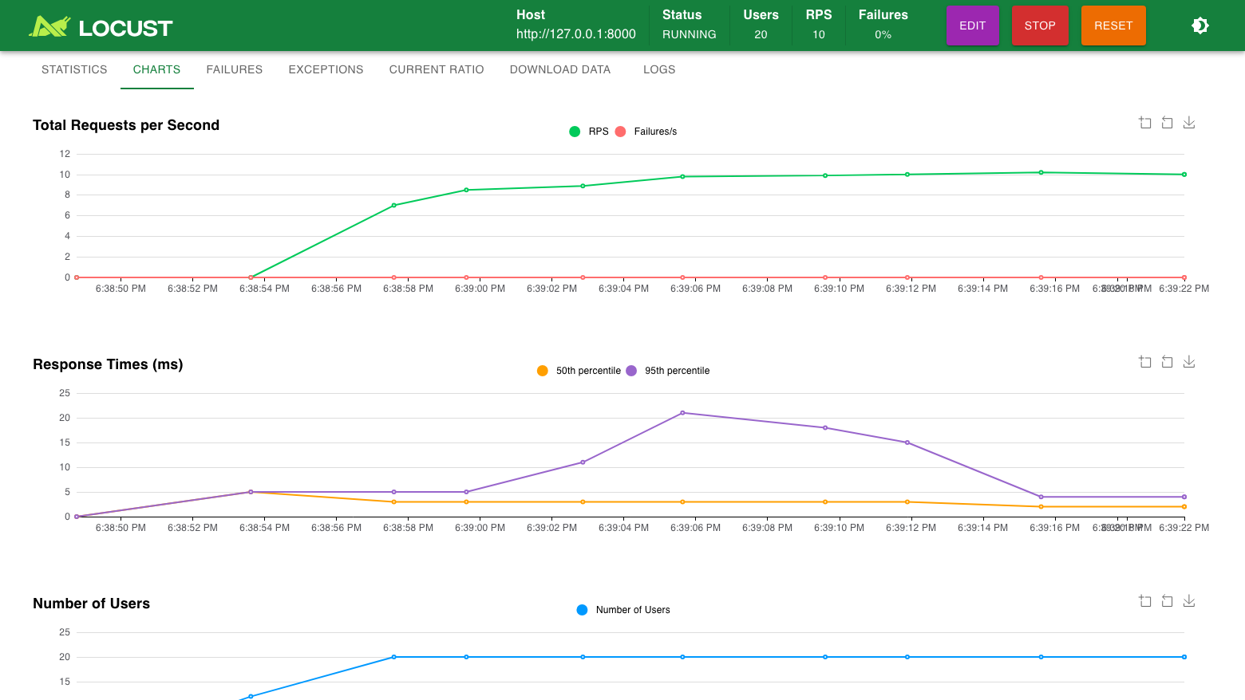Toggle the 95th percentile legend
The height and width of the screenshot is (700, 1245).
(x=668, y=371)
